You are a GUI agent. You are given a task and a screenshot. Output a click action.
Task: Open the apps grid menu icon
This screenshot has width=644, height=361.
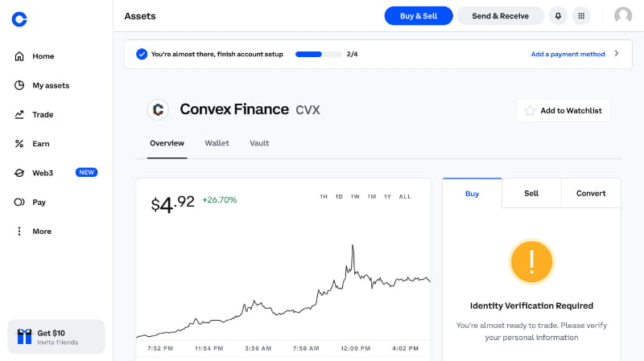[x=581, y=16]
